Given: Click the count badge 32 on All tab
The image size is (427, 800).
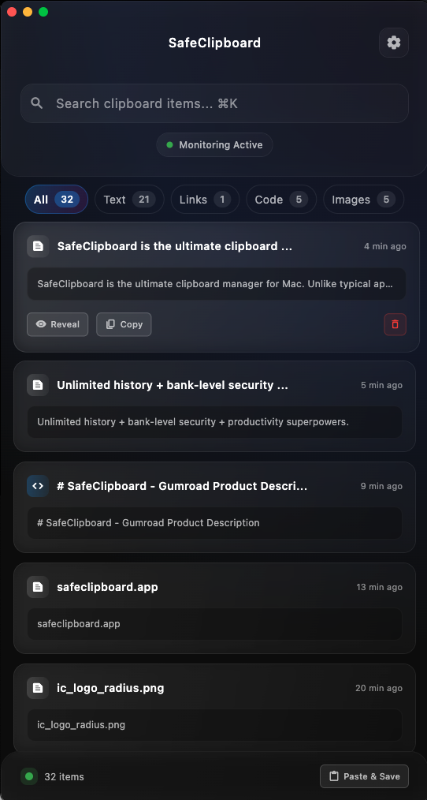Looking at the screenshot, I should [67, 200].
